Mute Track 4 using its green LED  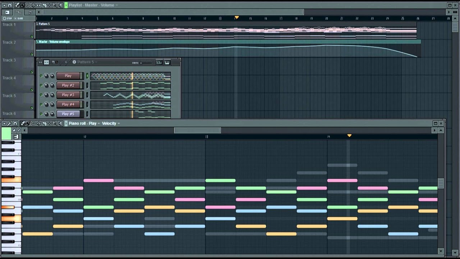(32, 90)
